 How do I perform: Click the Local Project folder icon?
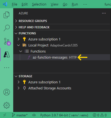tap(25, 45)
